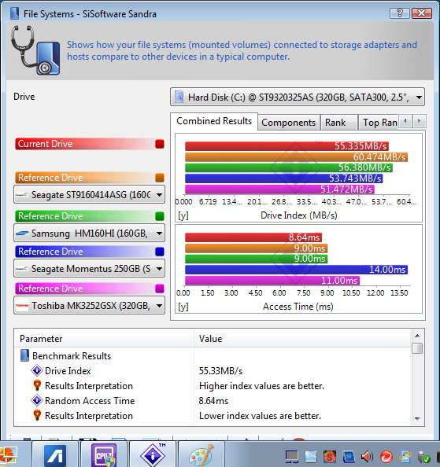Viewport: 440px width, 467px height.
Task: Select the Benchmark Results row
Action: (213, 355)
